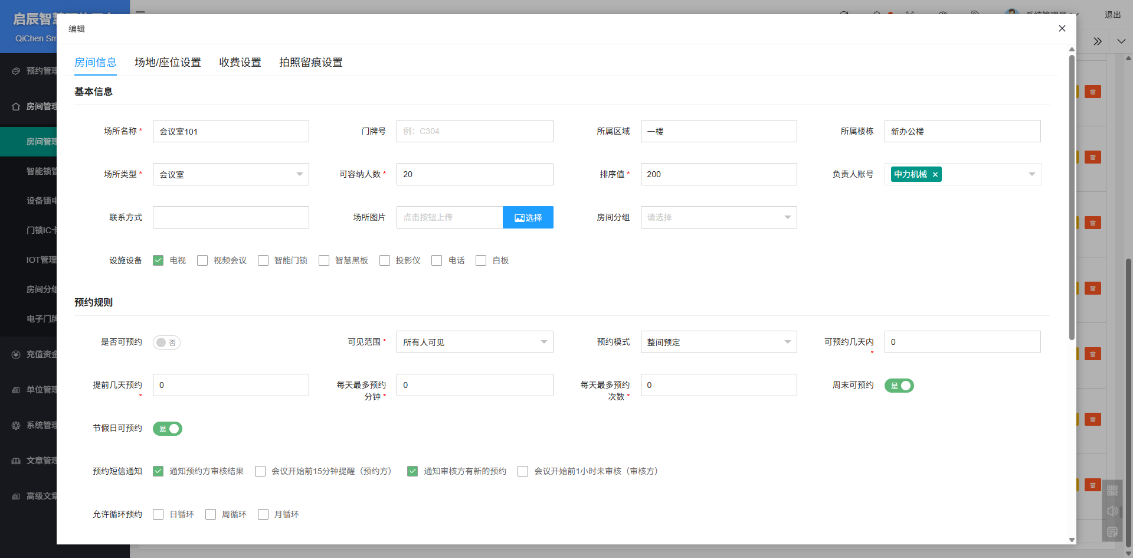Open the 场所类型 dropdown
The width and height of the screenshot is (1133, 558).
(231, 174)
